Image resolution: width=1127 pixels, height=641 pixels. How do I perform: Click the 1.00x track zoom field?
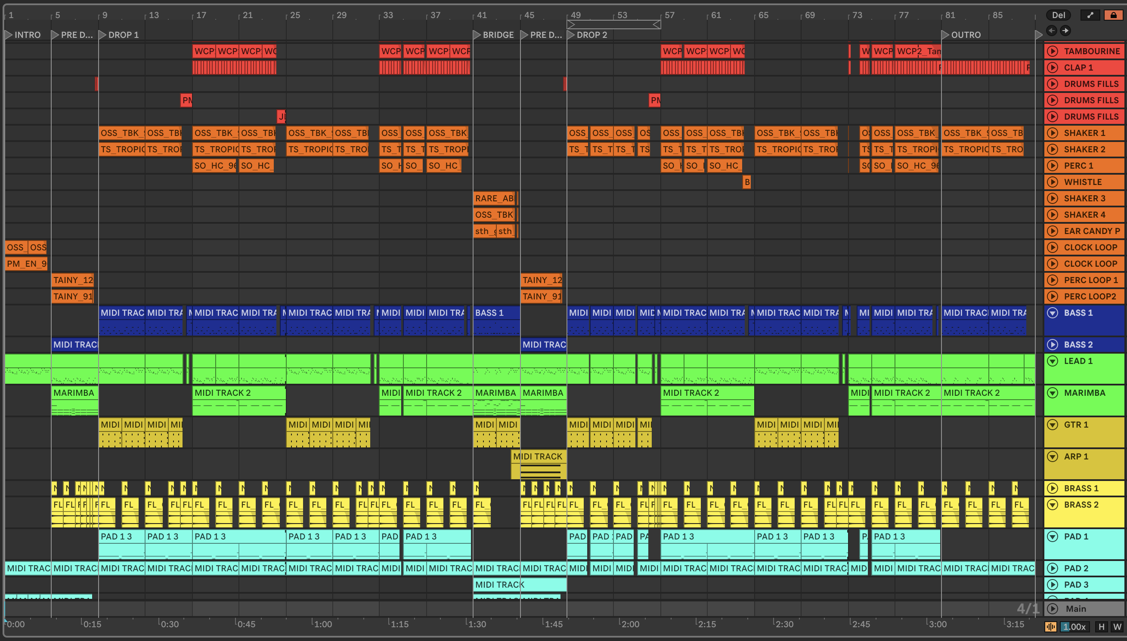[1074, 626]
